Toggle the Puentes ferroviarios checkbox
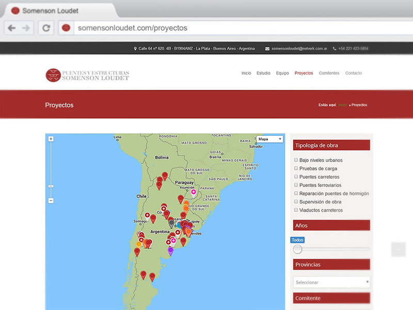 [296, 185]
